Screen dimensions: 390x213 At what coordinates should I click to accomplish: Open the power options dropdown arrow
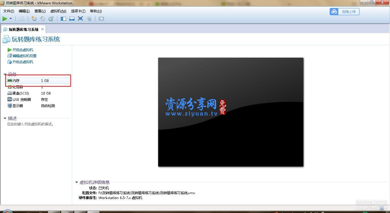tap(10, 19)
